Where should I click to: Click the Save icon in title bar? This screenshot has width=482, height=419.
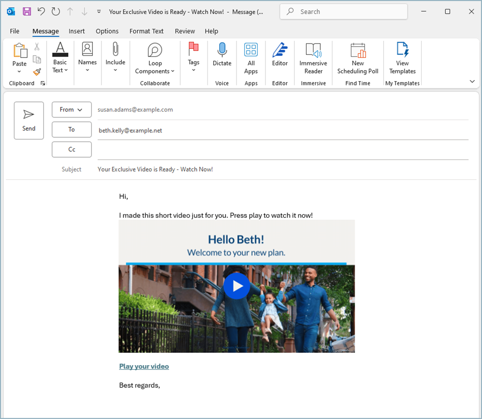[x=27, y=12]
